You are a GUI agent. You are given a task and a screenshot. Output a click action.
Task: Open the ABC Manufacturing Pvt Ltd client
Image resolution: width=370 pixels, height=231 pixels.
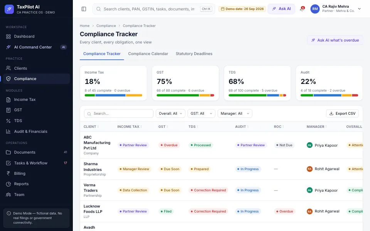[97, 143]
